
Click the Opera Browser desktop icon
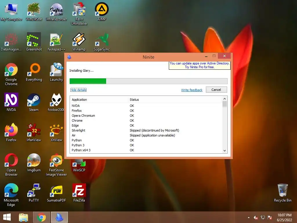[11, 165]
